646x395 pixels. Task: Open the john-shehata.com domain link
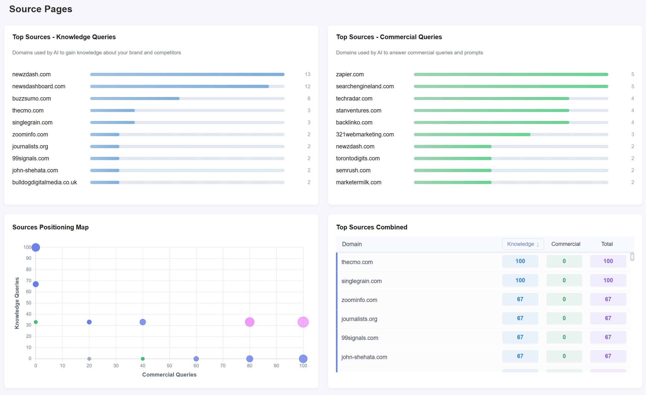click(35, 170)
